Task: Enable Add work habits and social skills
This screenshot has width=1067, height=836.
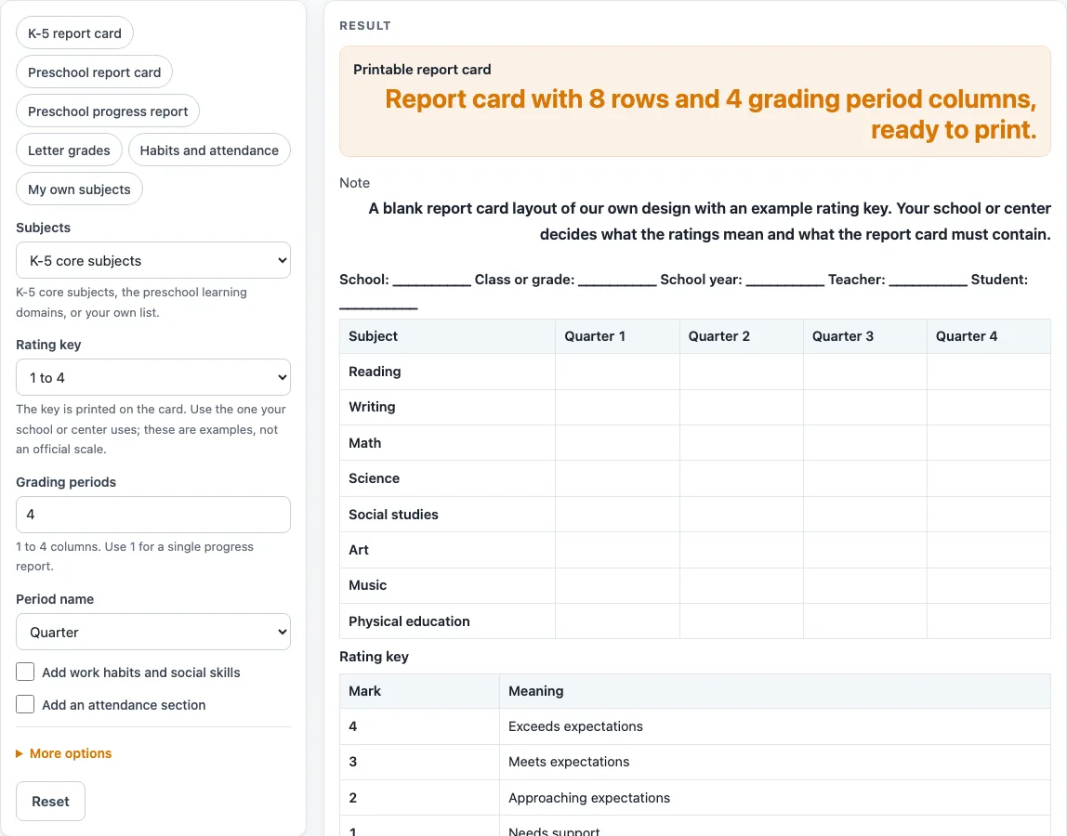Action: pyautogui.click(x=25, y=673)
